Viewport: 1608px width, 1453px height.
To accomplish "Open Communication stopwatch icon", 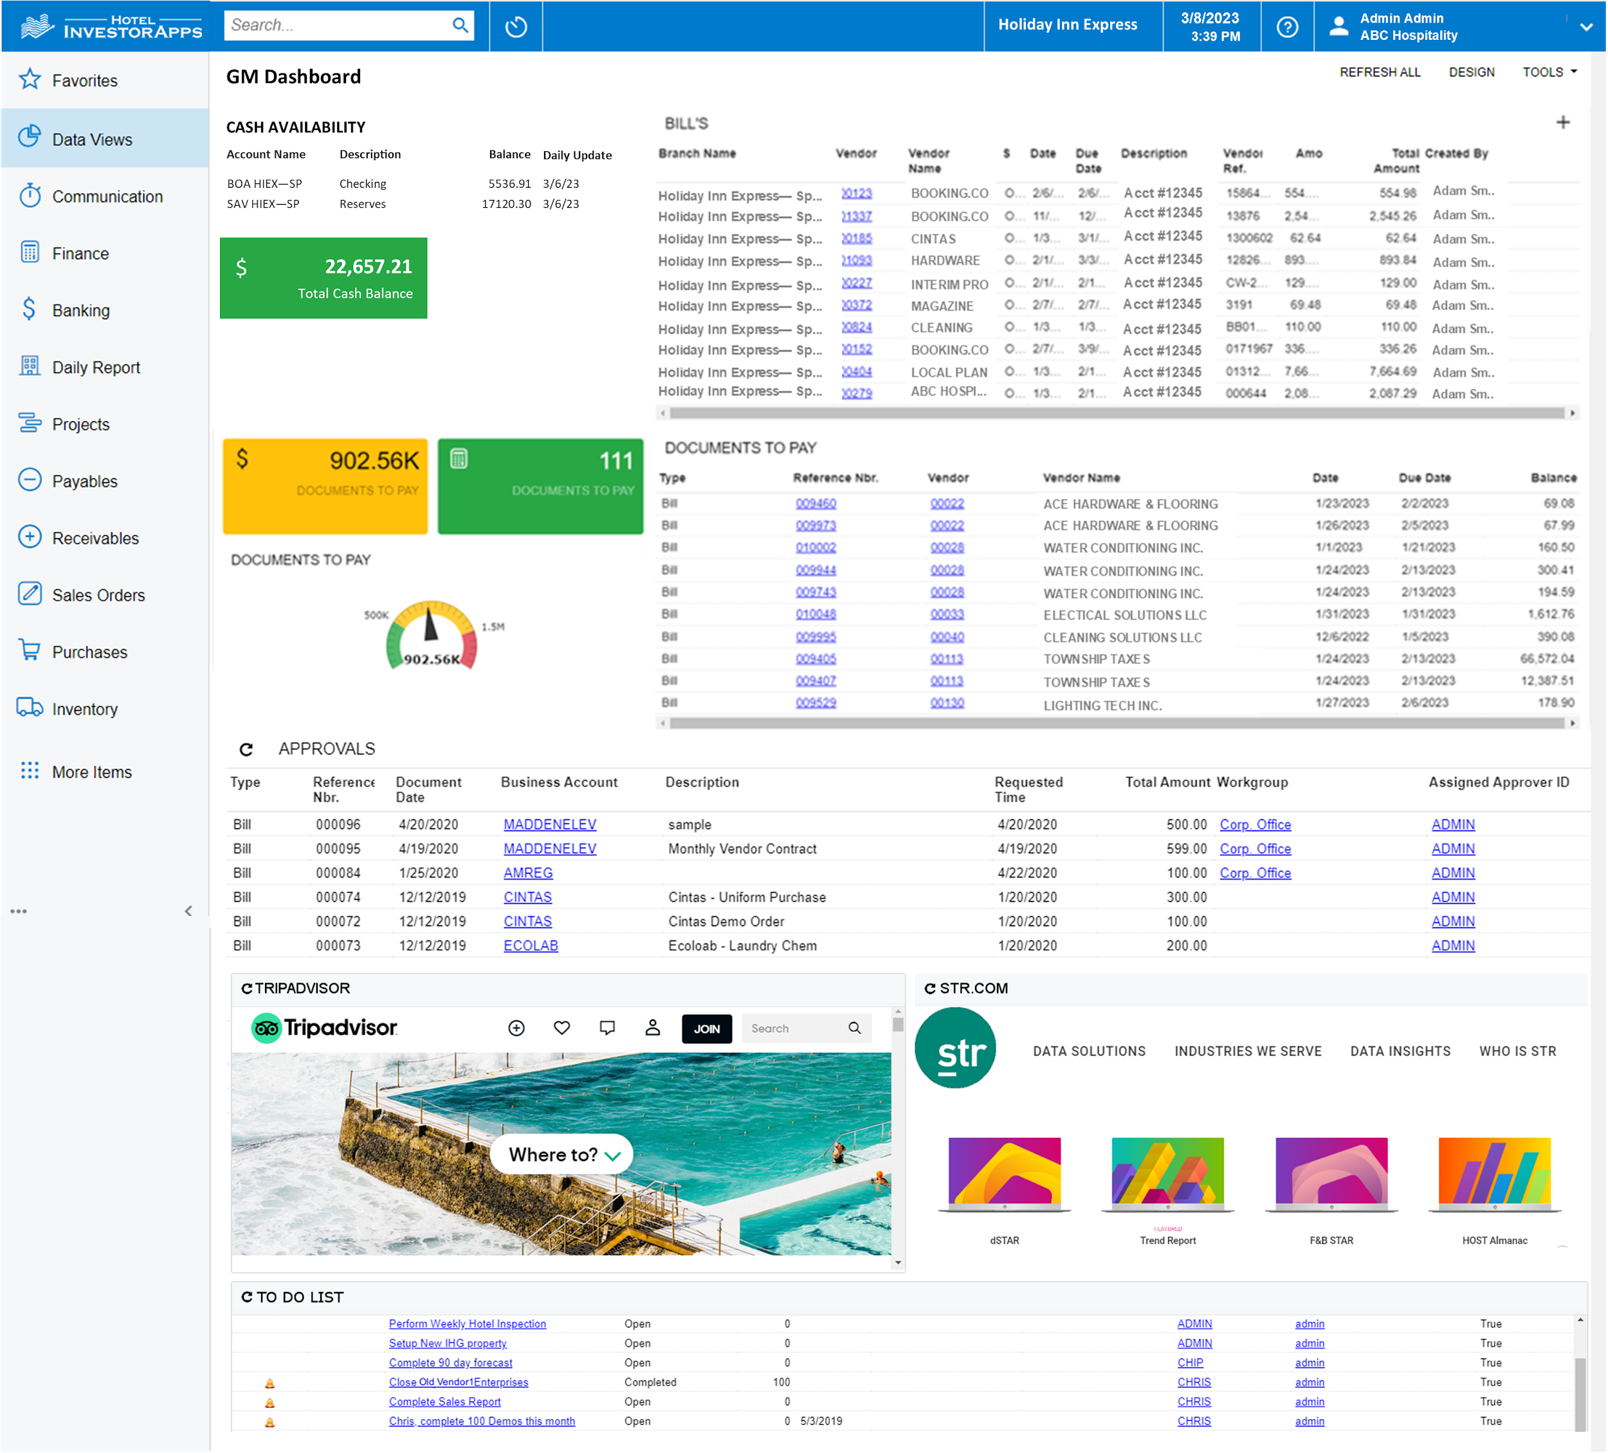I will (30, 196).
